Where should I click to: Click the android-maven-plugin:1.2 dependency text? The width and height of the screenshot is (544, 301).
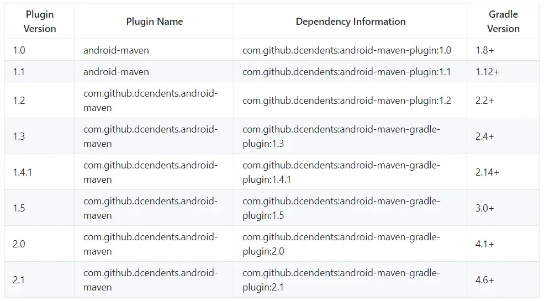click(x=346, y=101)
